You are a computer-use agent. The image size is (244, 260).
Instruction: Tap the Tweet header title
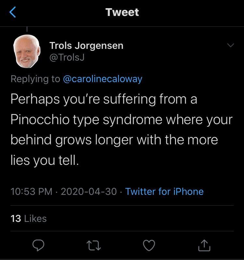pos(122,12)
